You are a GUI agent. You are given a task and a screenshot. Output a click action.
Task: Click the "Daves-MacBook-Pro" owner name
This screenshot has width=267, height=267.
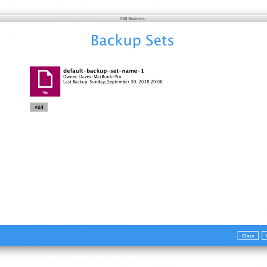(x=100, y=77)
